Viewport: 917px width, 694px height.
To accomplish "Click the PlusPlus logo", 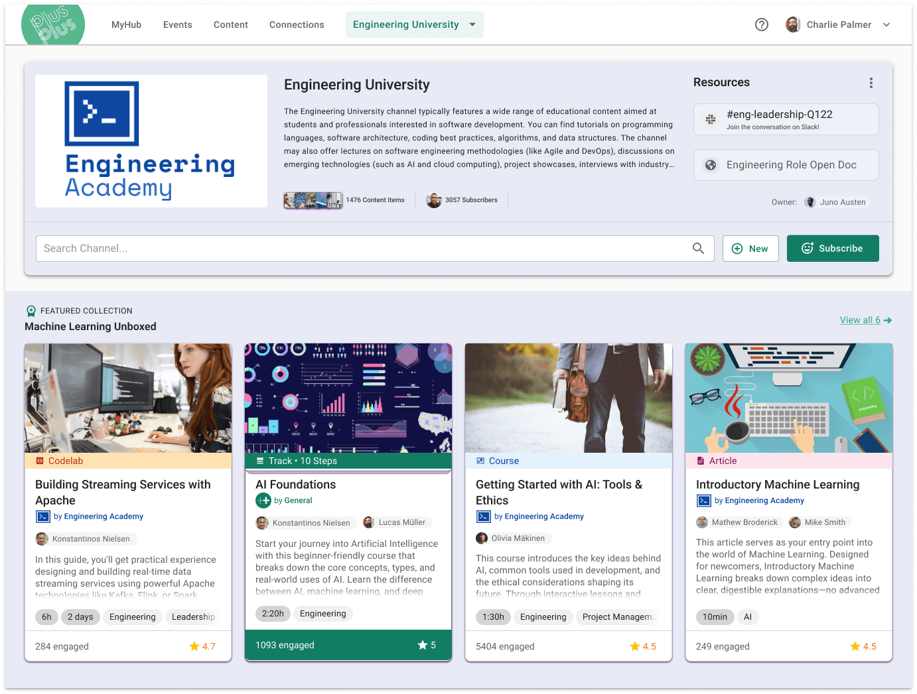I will tap(53, 25).
